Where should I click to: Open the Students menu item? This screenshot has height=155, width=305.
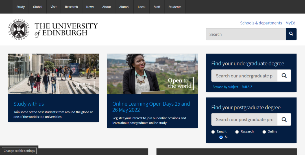175,7
